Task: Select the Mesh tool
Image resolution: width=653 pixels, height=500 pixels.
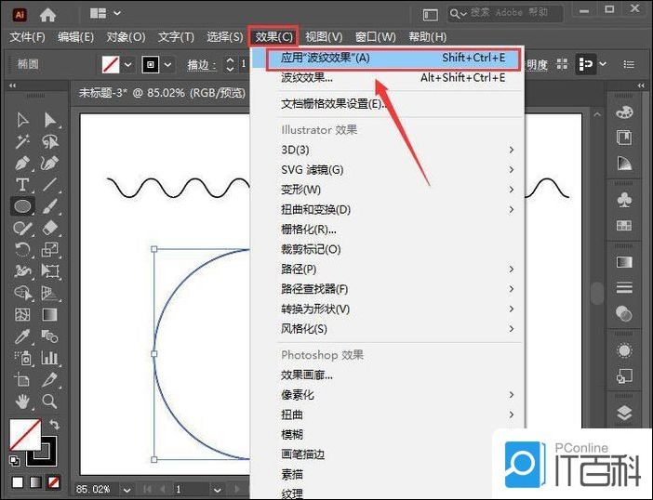Action: point(22,314)
